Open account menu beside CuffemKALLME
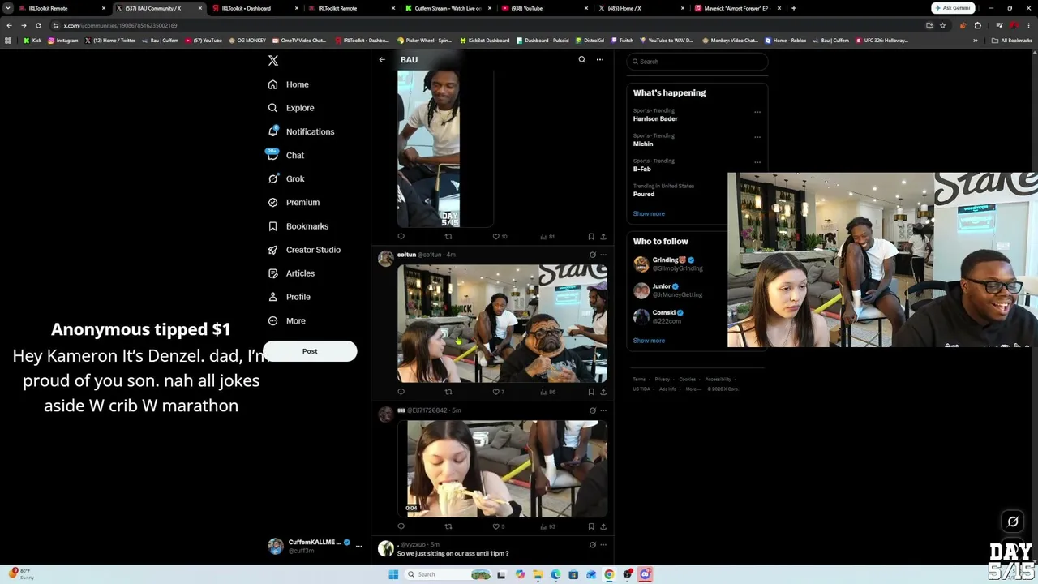Screen dimensions: 1038x584 click(358, 546)
